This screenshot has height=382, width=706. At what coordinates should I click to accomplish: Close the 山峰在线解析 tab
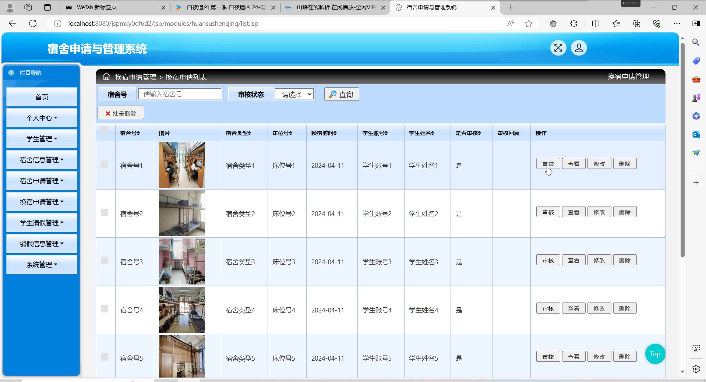[383, 7]
